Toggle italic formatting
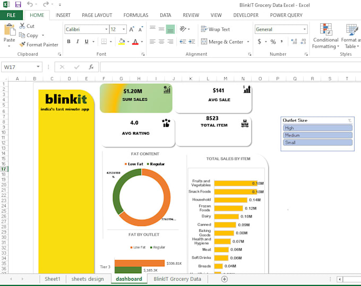This screenshot has height=286, width=361. click(78, 41)
